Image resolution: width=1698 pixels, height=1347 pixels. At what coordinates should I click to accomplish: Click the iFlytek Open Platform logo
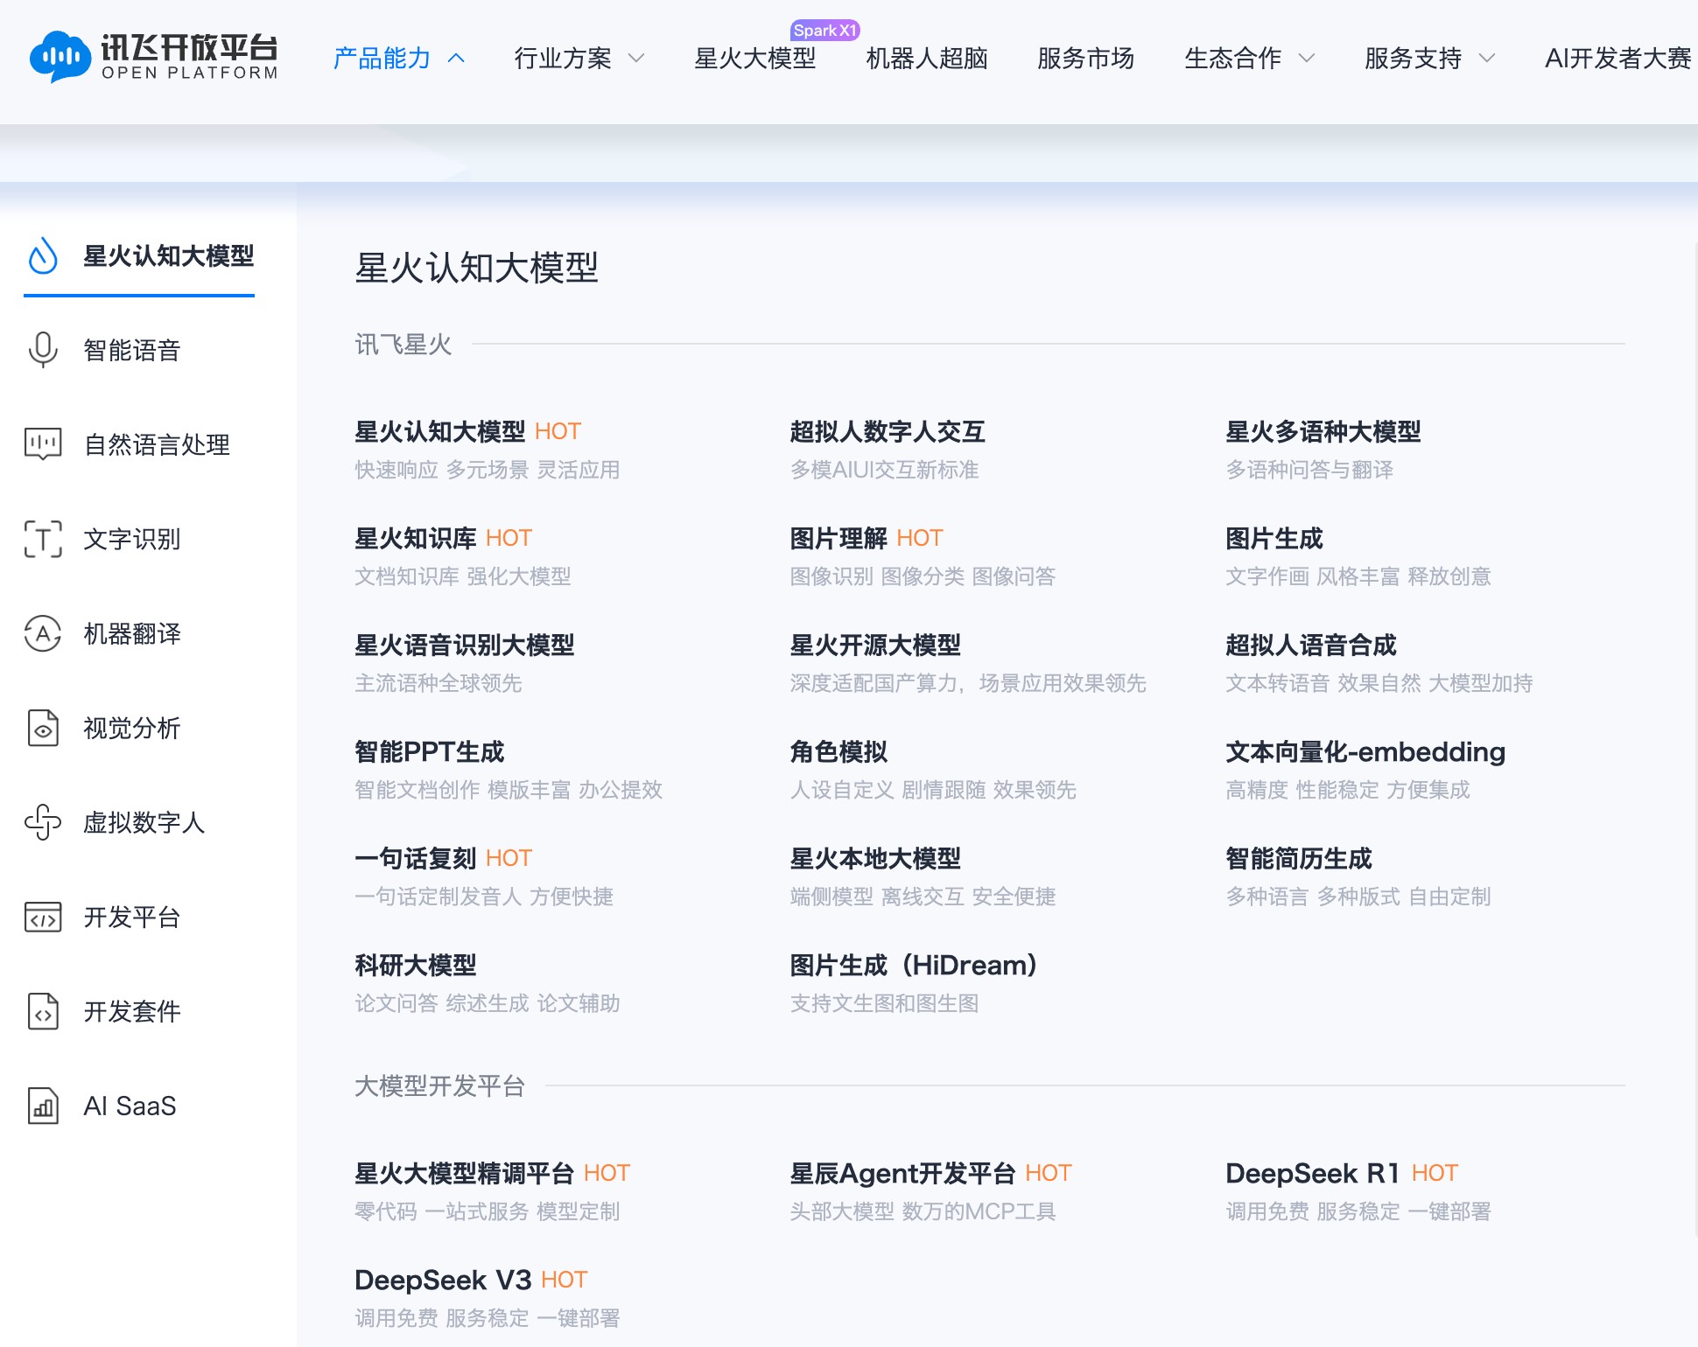tap(153, 57)
